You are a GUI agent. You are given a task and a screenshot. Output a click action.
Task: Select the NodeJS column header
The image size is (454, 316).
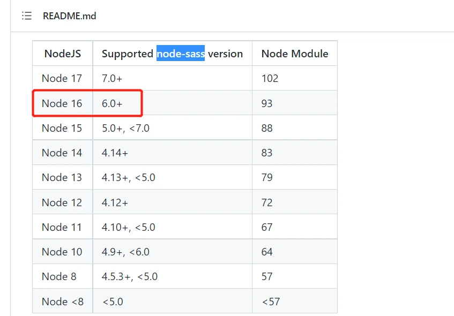click(63, 54)
